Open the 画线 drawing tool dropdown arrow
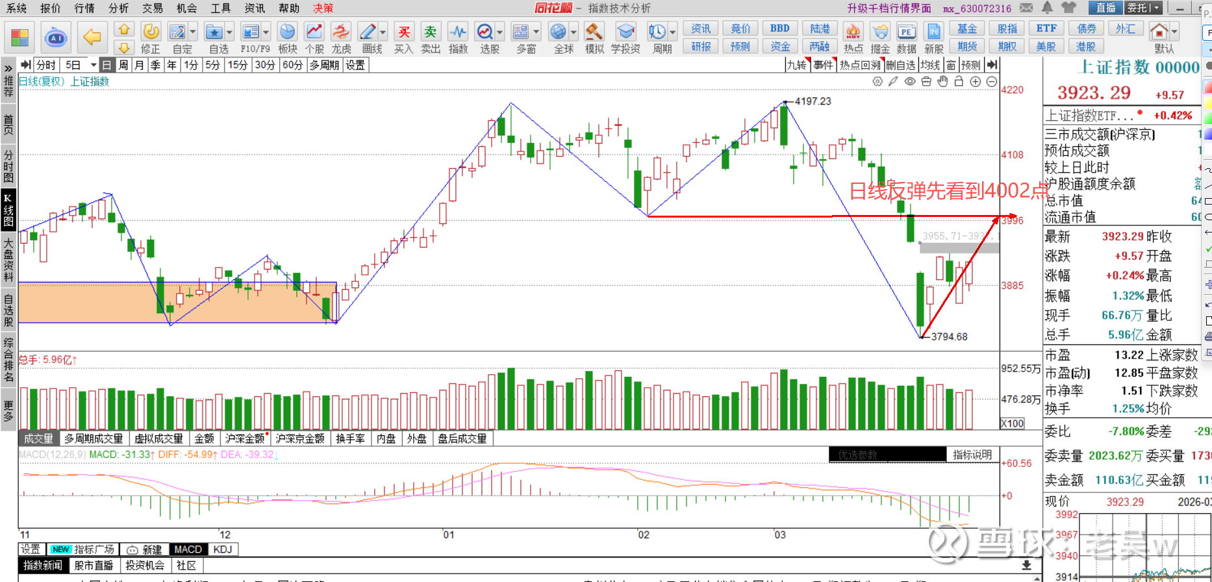The height and width of the screenshot is (582, 1212). [x=383, y=32]
